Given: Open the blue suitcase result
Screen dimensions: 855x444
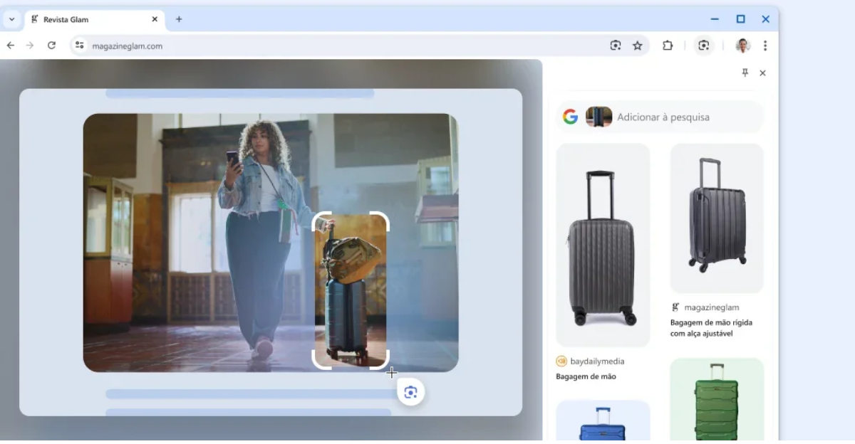Looking at the screenshot, I should pyautogui.click(x=603, y=421).
